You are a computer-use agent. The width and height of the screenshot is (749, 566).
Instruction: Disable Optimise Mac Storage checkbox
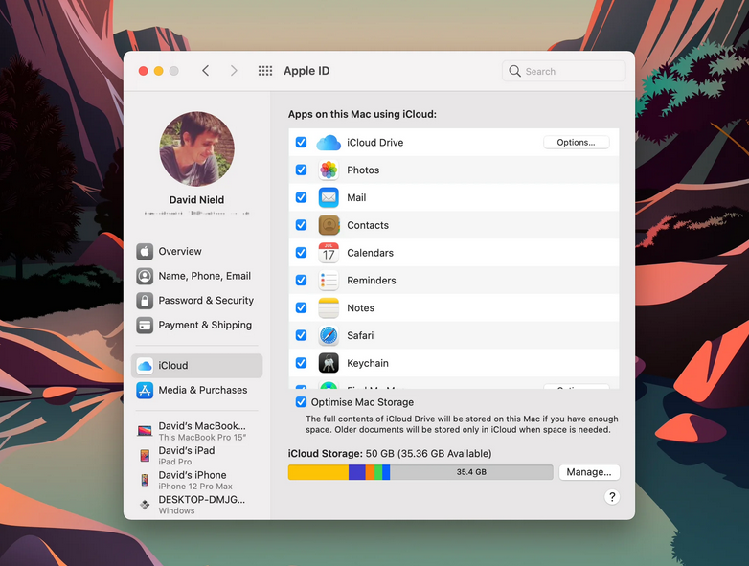301,402
